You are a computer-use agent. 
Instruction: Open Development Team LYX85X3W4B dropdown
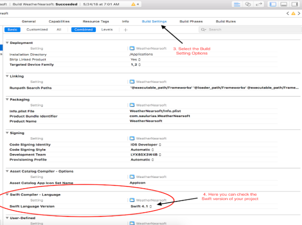146,154
